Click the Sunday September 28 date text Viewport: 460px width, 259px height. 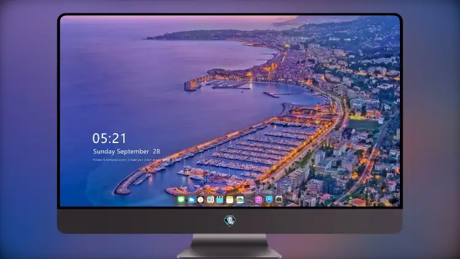[x=126, y=151]
